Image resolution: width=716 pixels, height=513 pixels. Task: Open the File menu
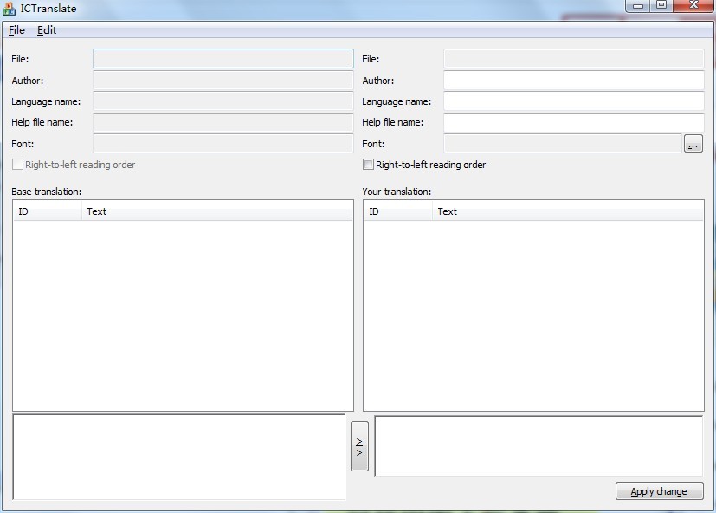16,30
